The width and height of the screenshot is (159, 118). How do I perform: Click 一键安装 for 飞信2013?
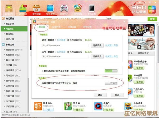139,96
